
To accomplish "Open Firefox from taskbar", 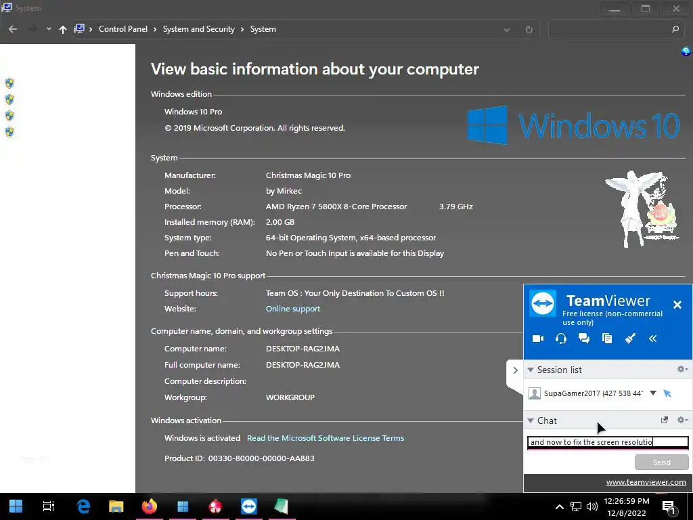I will click(x=150, y=506).
